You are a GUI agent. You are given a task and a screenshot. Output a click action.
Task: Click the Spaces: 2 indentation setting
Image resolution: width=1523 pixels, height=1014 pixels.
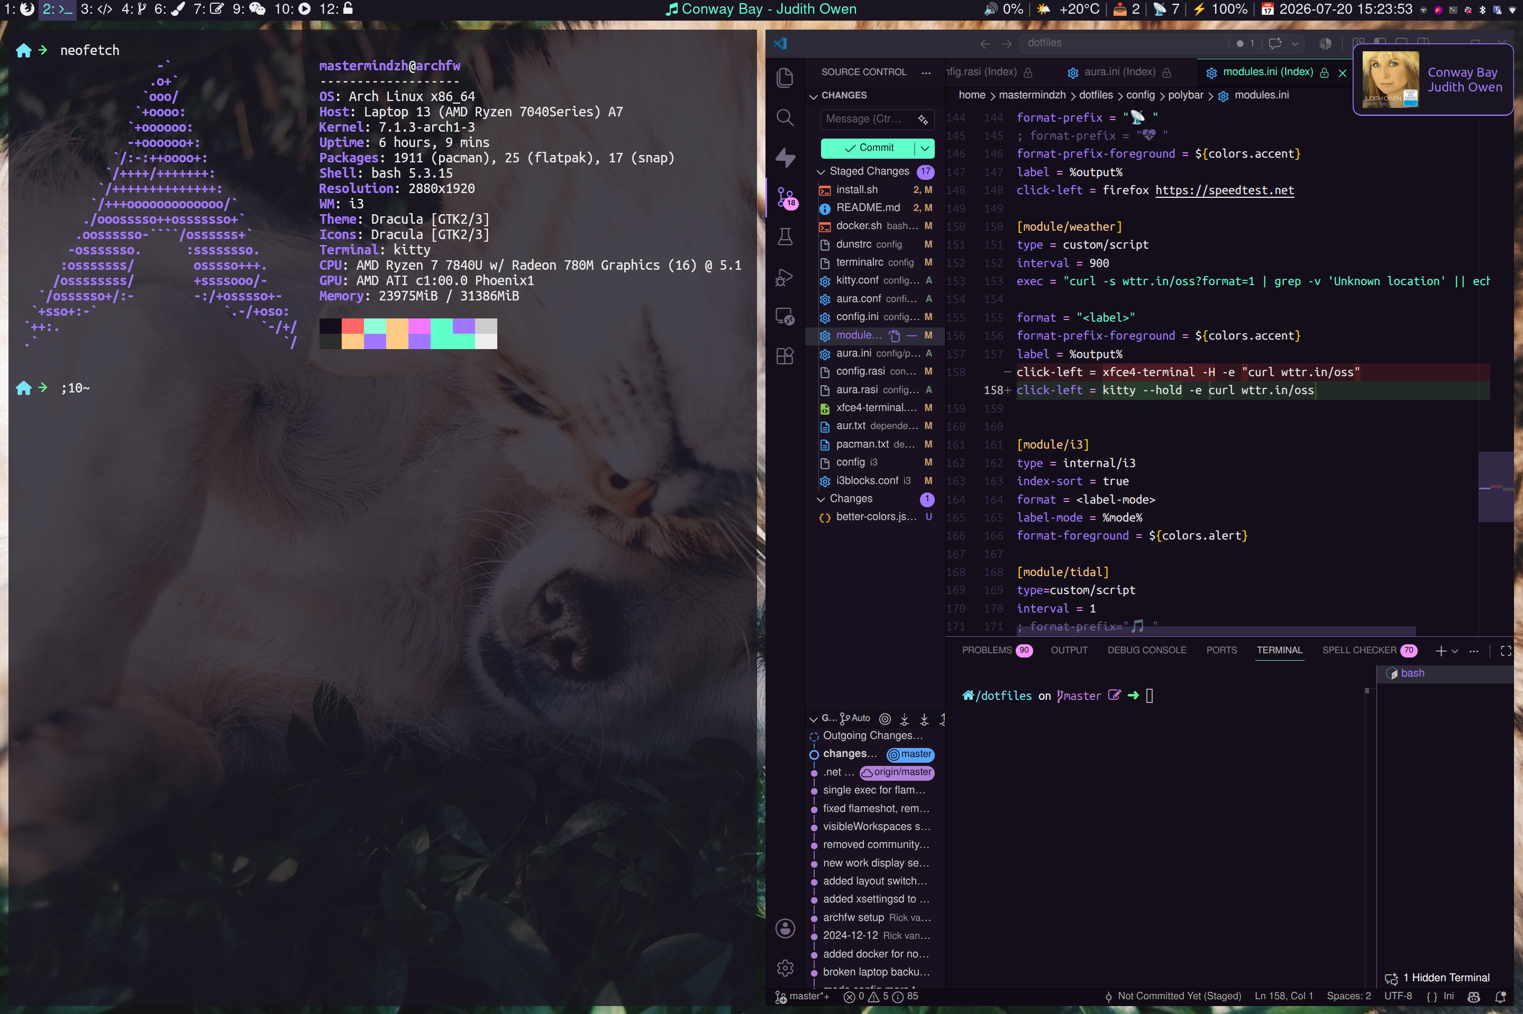click(x=1348, y=997)
